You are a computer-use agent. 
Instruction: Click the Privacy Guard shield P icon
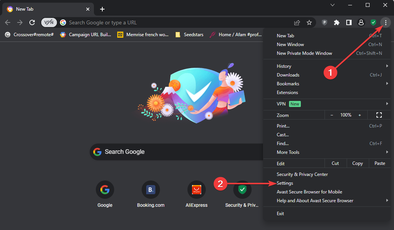click(x=325, y=22)
